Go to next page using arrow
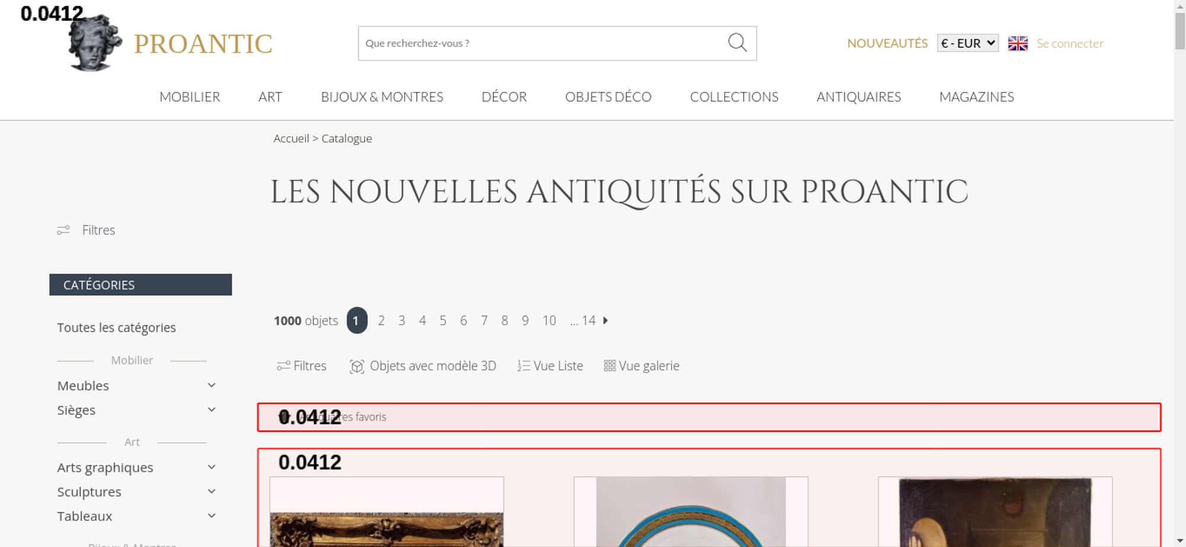Viewport: 1186px width, 547px height. coord(605,321)
